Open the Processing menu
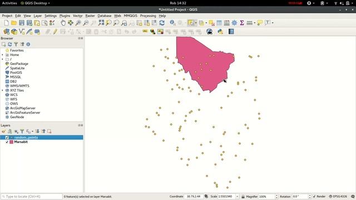 (148, 16)
